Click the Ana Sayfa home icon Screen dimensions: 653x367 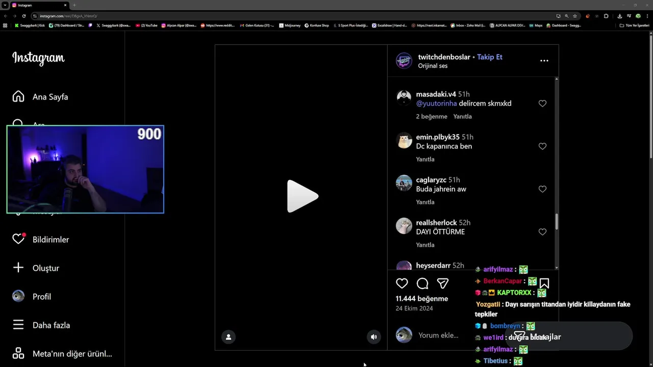[18, 97]
